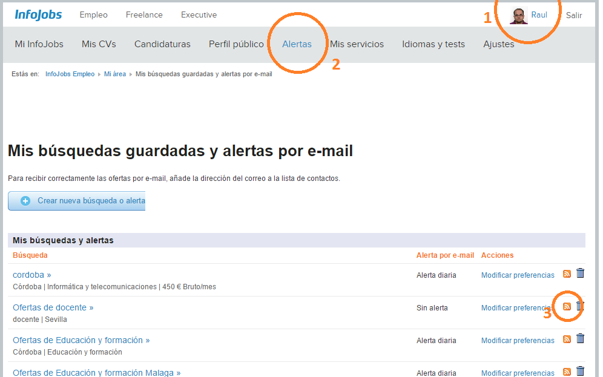Viewport: 603px width, 377px height.
Task: Go to the Candidaturas tab
Action: [x=162, y=44]
